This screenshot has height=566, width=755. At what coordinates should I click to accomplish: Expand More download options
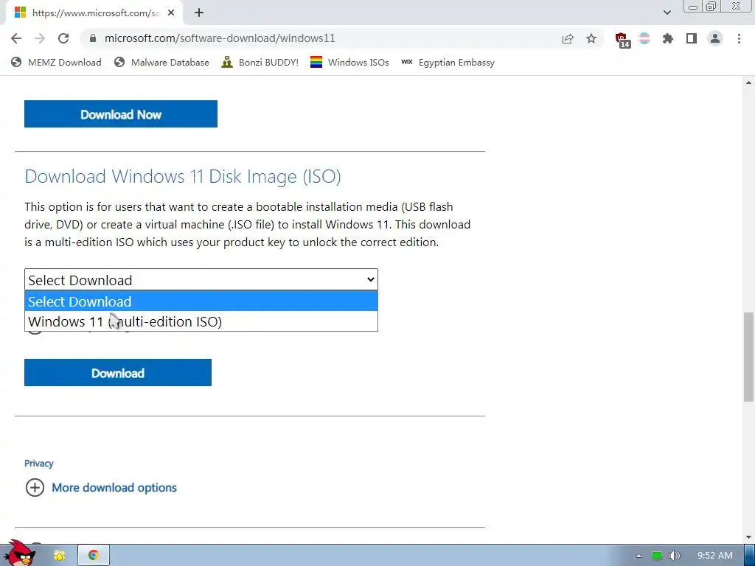35,488
